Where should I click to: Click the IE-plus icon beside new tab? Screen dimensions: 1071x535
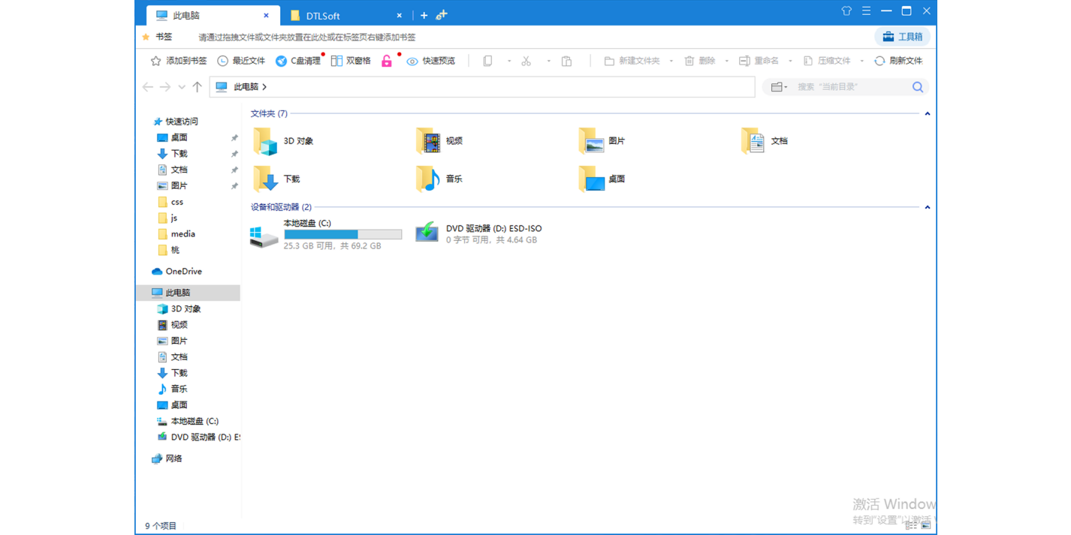pyautogui.click(x=442, y=15)
